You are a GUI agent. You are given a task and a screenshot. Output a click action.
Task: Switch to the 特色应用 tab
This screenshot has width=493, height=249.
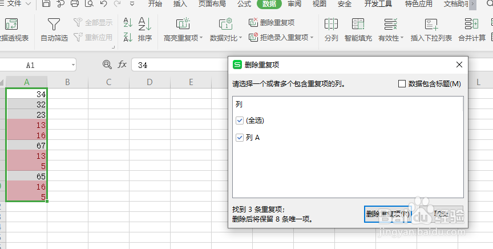coord(418,4)
